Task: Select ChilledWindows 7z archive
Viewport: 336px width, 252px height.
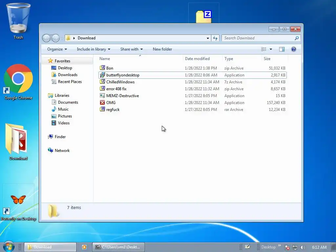Action: (192, 82)
